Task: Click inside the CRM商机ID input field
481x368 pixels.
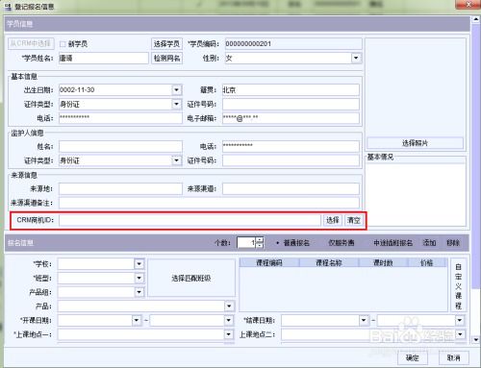Action: [x=190, y=220]
